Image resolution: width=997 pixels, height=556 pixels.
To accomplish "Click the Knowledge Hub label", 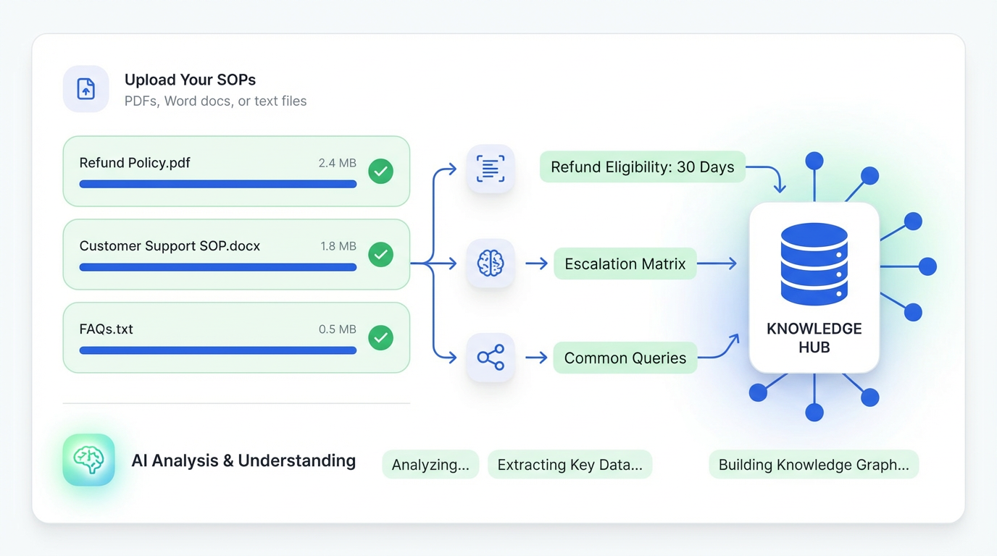I will (x=814, y=337).
